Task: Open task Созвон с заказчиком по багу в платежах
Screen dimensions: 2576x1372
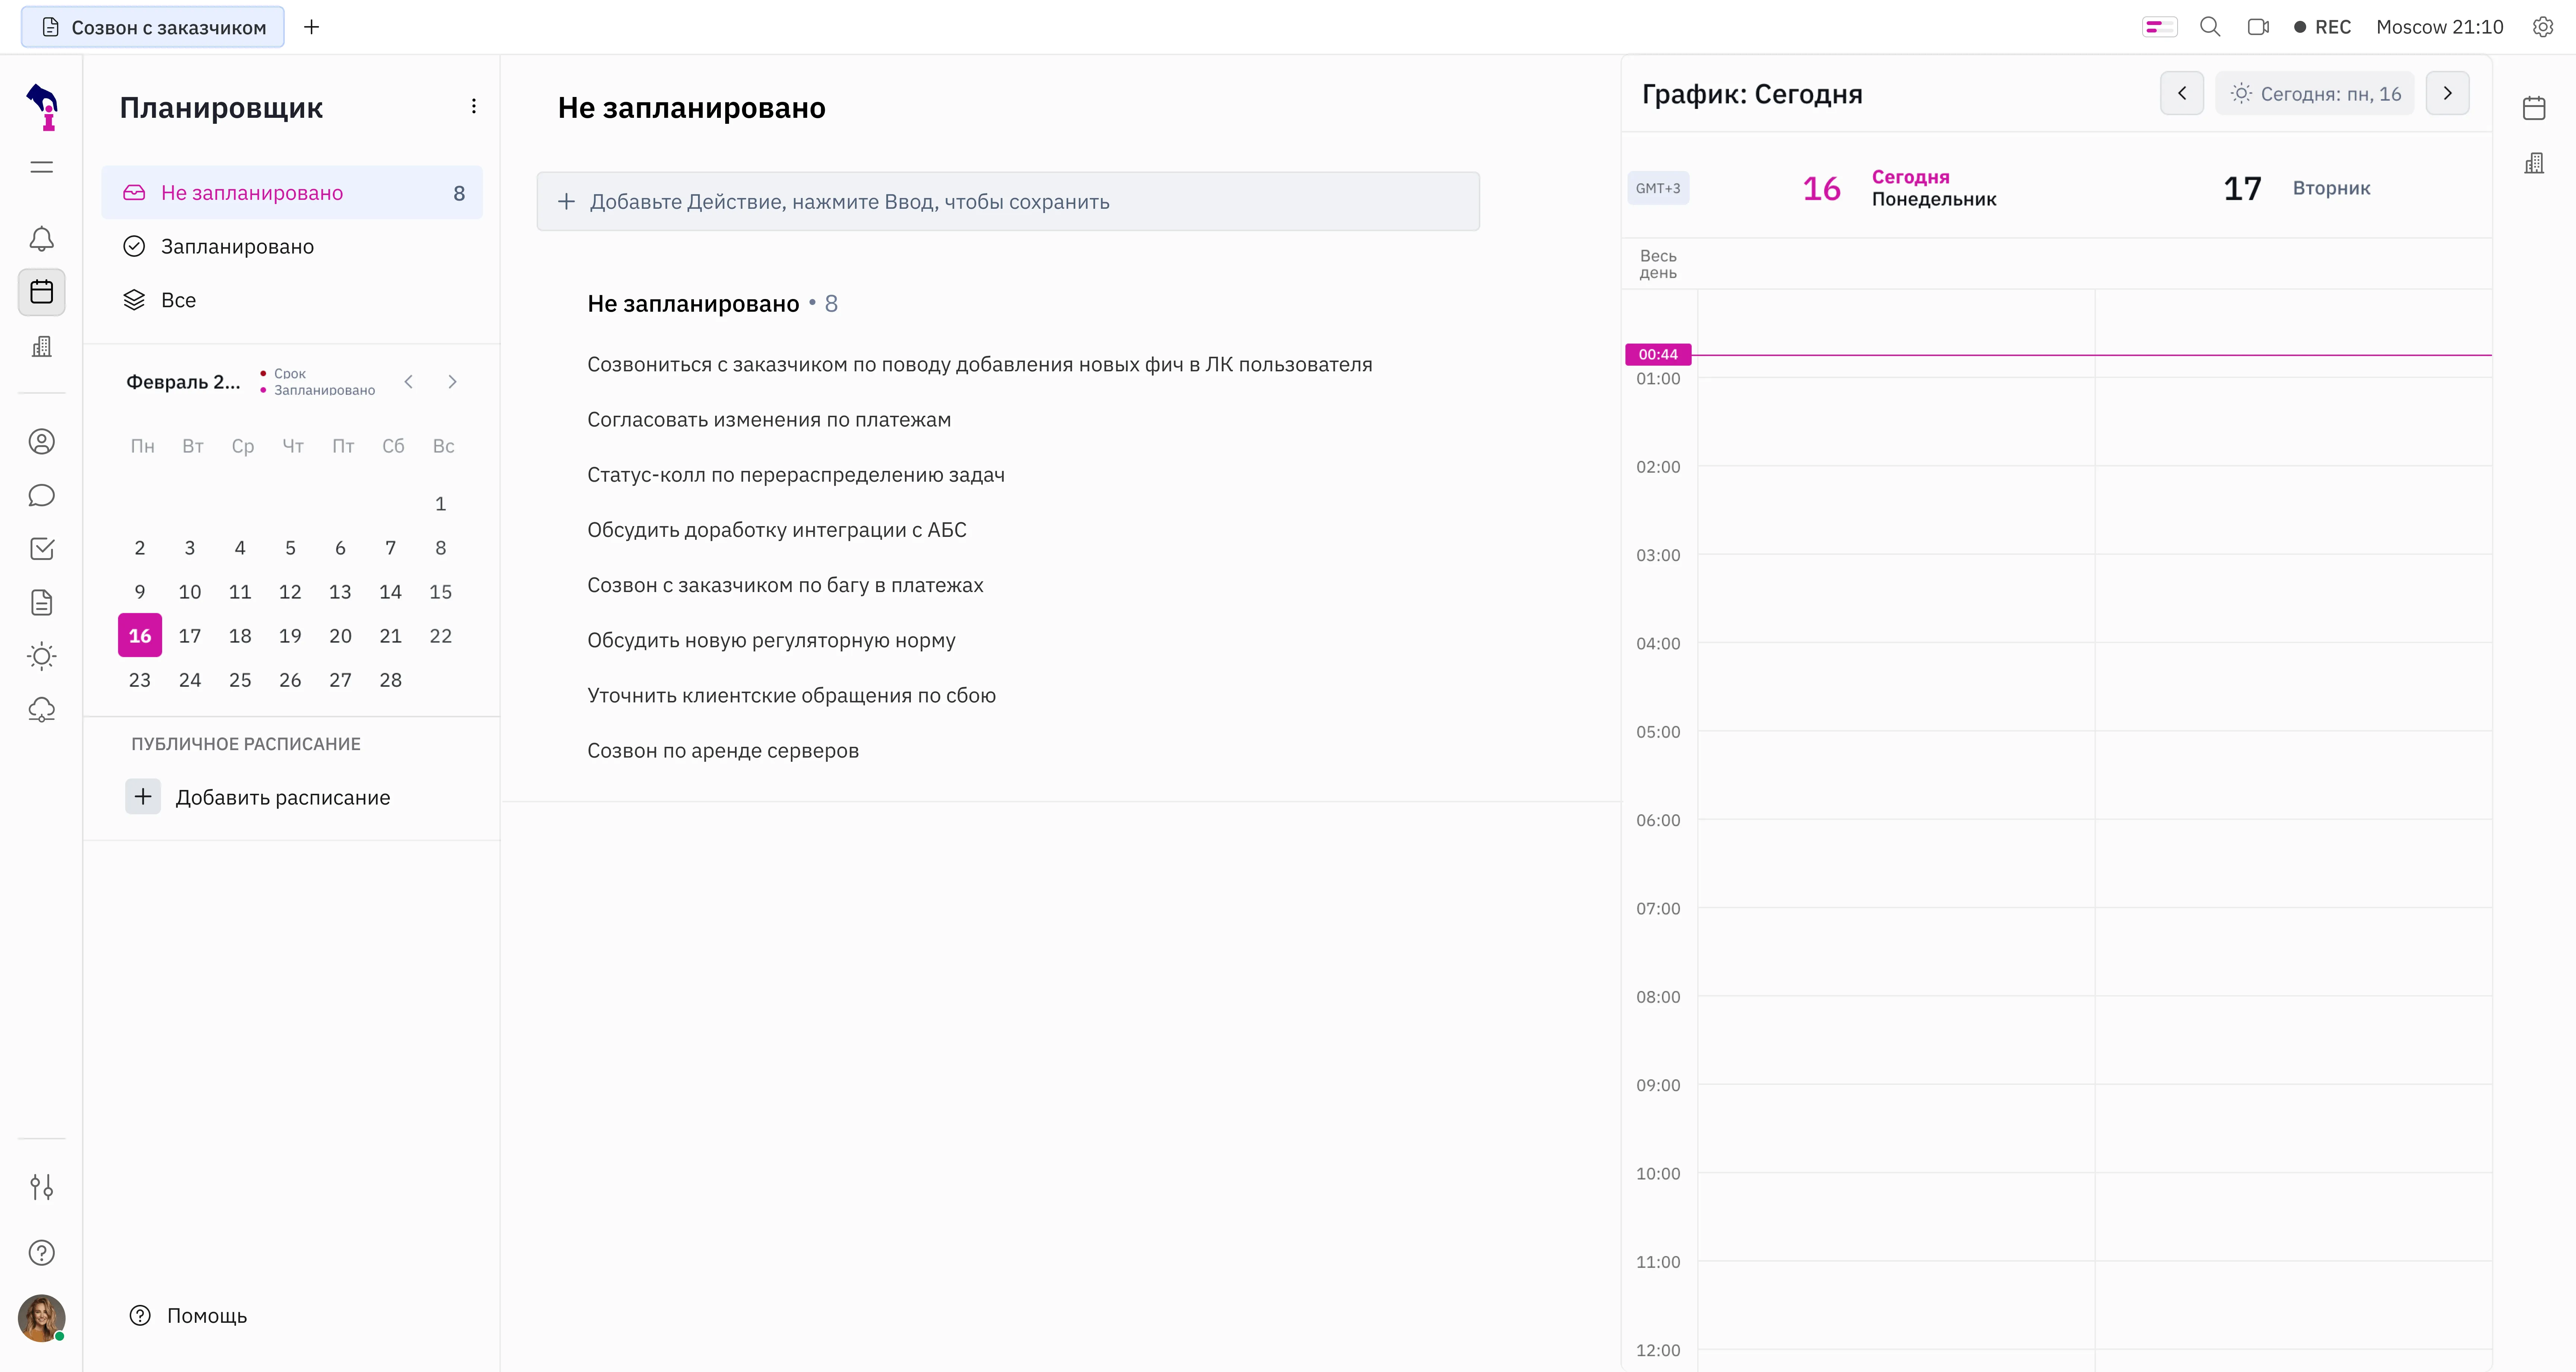Action: (785, 585)
